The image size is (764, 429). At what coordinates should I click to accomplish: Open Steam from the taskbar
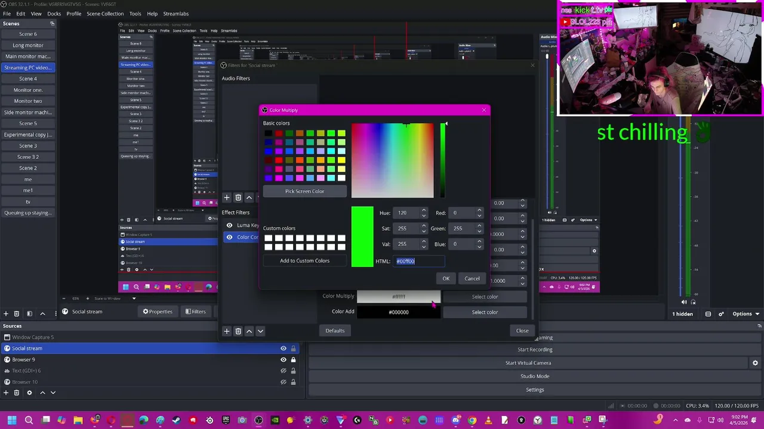tap(177, 420)
